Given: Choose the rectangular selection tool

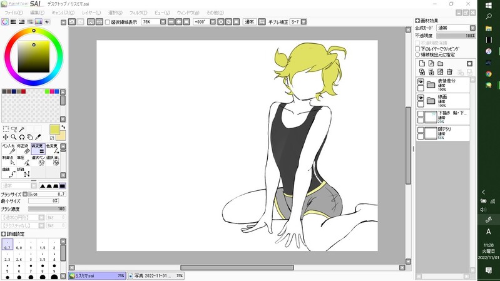Looking at the screenshot, I should pos(6,129).
